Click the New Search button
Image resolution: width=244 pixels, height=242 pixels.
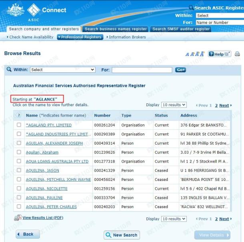click(122, 235)
